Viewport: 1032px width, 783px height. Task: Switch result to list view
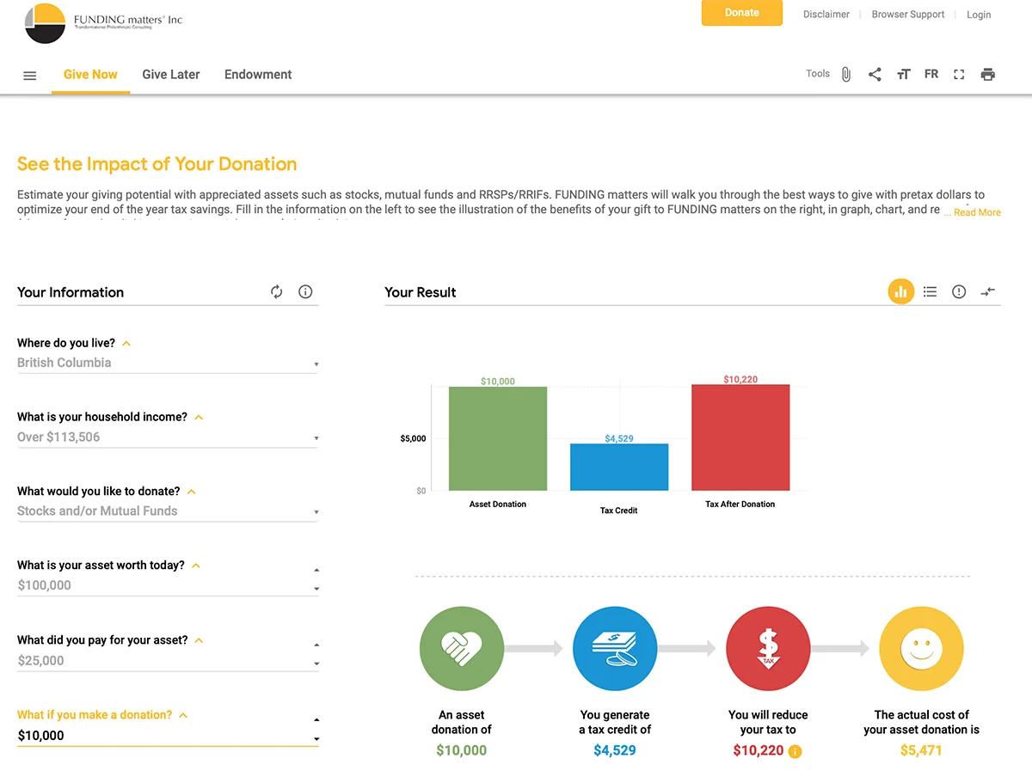930,292
